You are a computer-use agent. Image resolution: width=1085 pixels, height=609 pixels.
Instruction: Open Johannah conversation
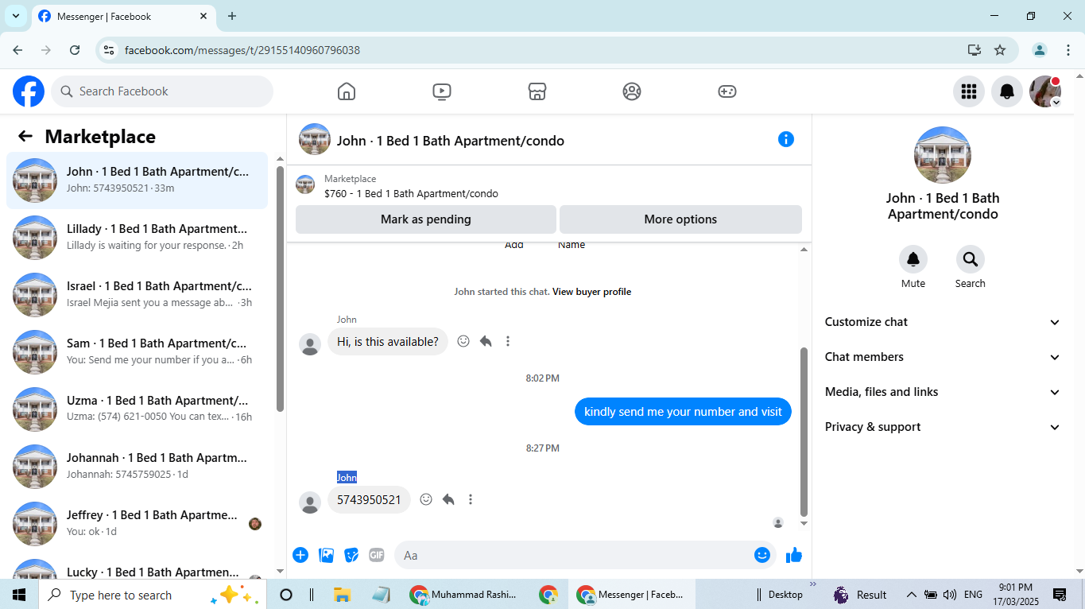click(138, 467)
